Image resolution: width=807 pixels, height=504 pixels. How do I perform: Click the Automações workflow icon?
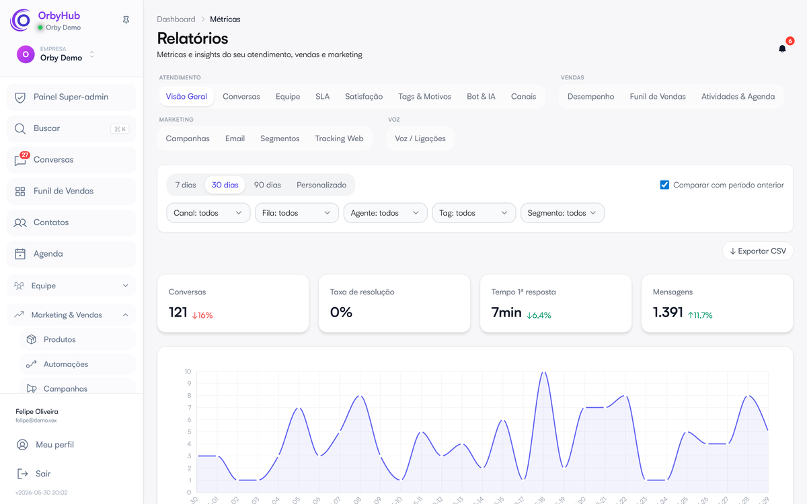coord(32,364)
